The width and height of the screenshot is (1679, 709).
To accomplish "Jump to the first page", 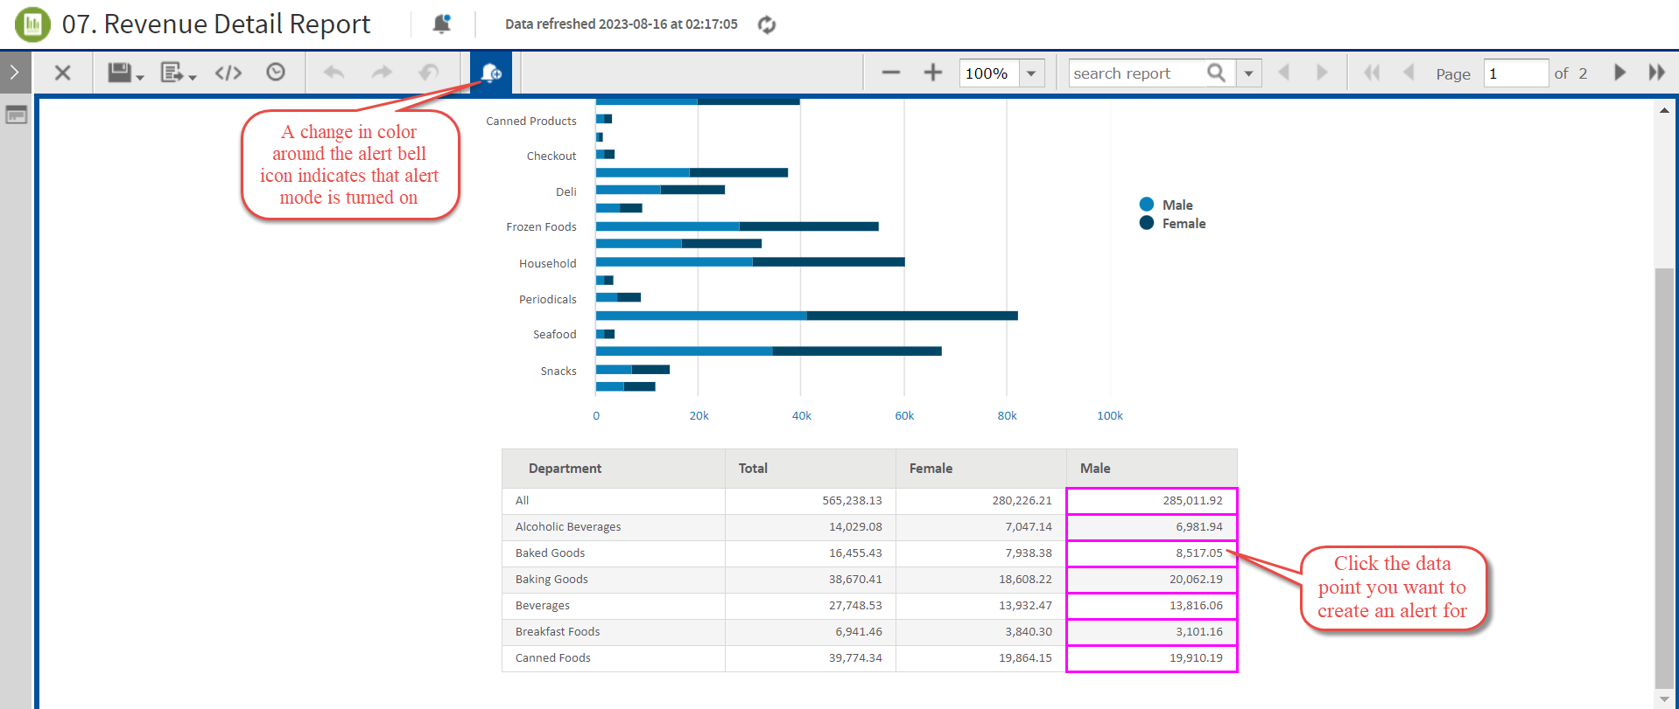I will click(x=1372, y=73).
